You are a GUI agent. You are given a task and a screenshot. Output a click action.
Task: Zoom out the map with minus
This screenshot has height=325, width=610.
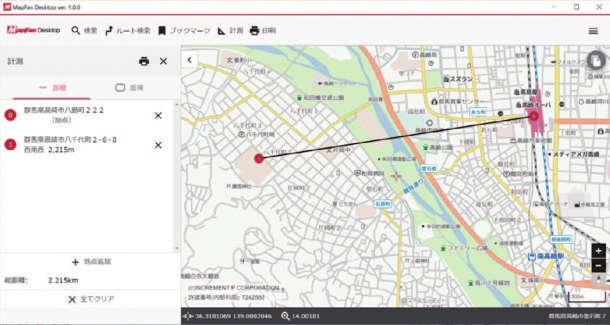(x=598, y=265)
